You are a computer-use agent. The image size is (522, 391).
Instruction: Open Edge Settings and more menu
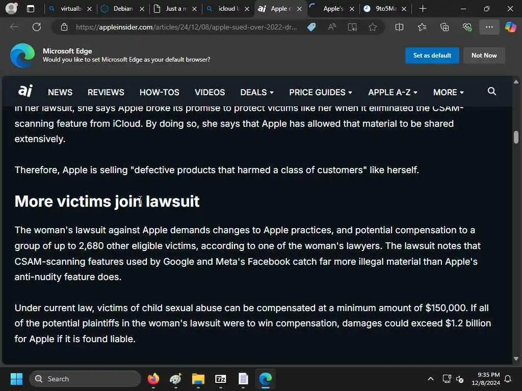coord(489,27)
